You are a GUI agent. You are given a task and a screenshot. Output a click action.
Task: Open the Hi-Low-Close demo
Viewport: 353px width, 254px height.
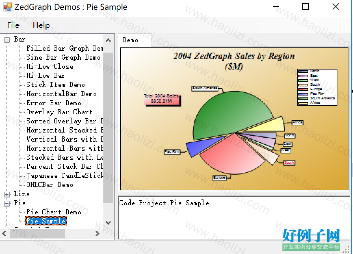click(x=49, y=66)
